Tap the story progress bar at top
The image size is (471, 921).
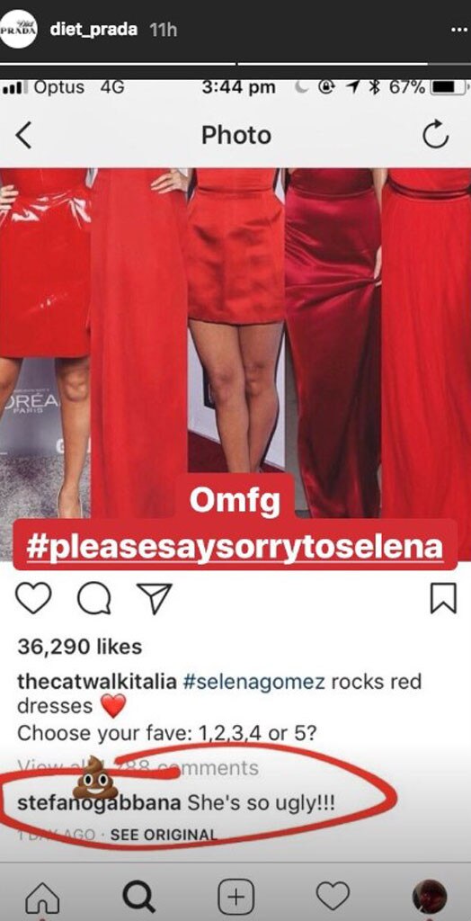pos(235,64)
